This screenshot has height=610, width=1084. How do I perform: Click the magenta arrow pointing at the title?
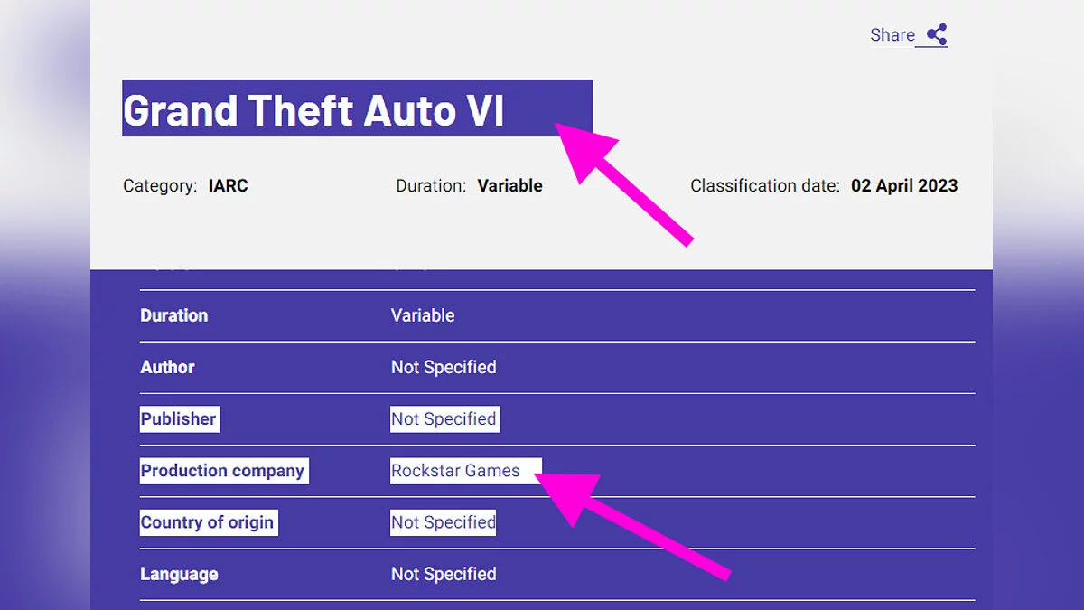tap(623, 181)
